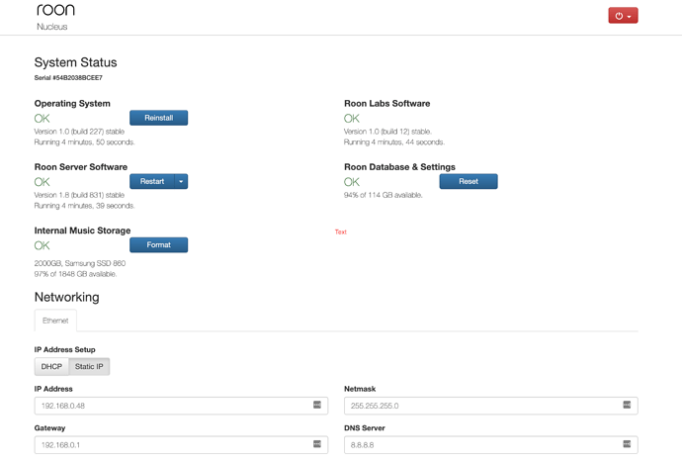The width and height of the screenshot is (682, 464).
Task: Focus the DNS Server field
Action: [x=491, y=445]
